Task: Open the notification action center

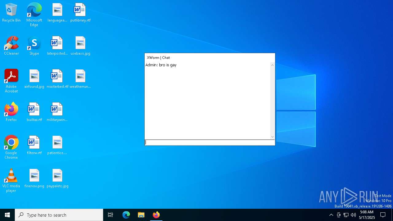Action: pos(383,215)
